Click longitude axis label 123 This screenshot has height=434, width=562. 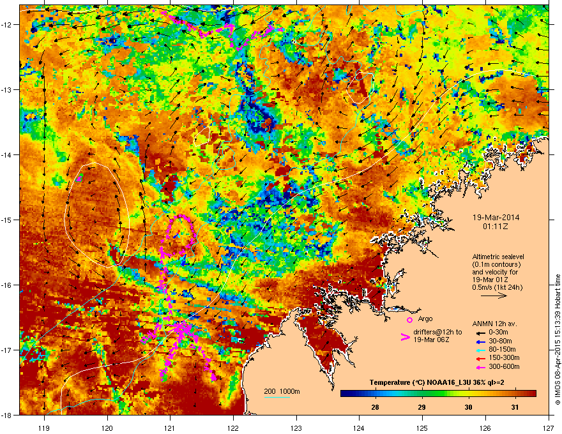click(x=296, y=428)
